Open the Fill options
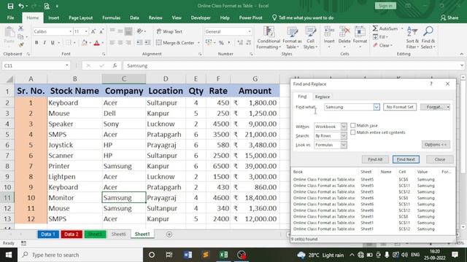The width and height of the screenshot is (467, 262). click(380, 37)
